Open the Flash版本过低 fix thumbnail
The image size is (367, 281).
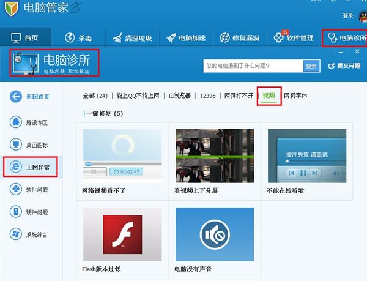pyautogui.click(x=122, y=234)
